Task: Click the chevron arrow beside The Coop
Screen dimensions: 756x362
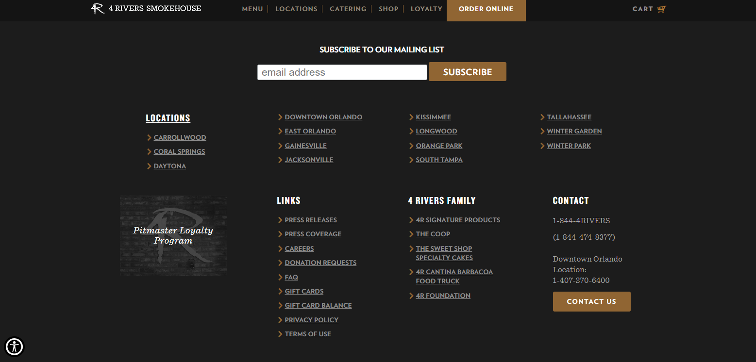Action: click(x=411, y=234)
